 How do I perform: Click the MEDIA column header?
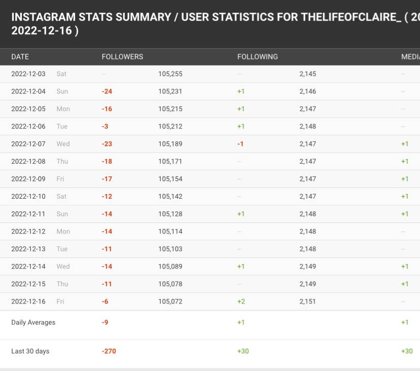410,57
